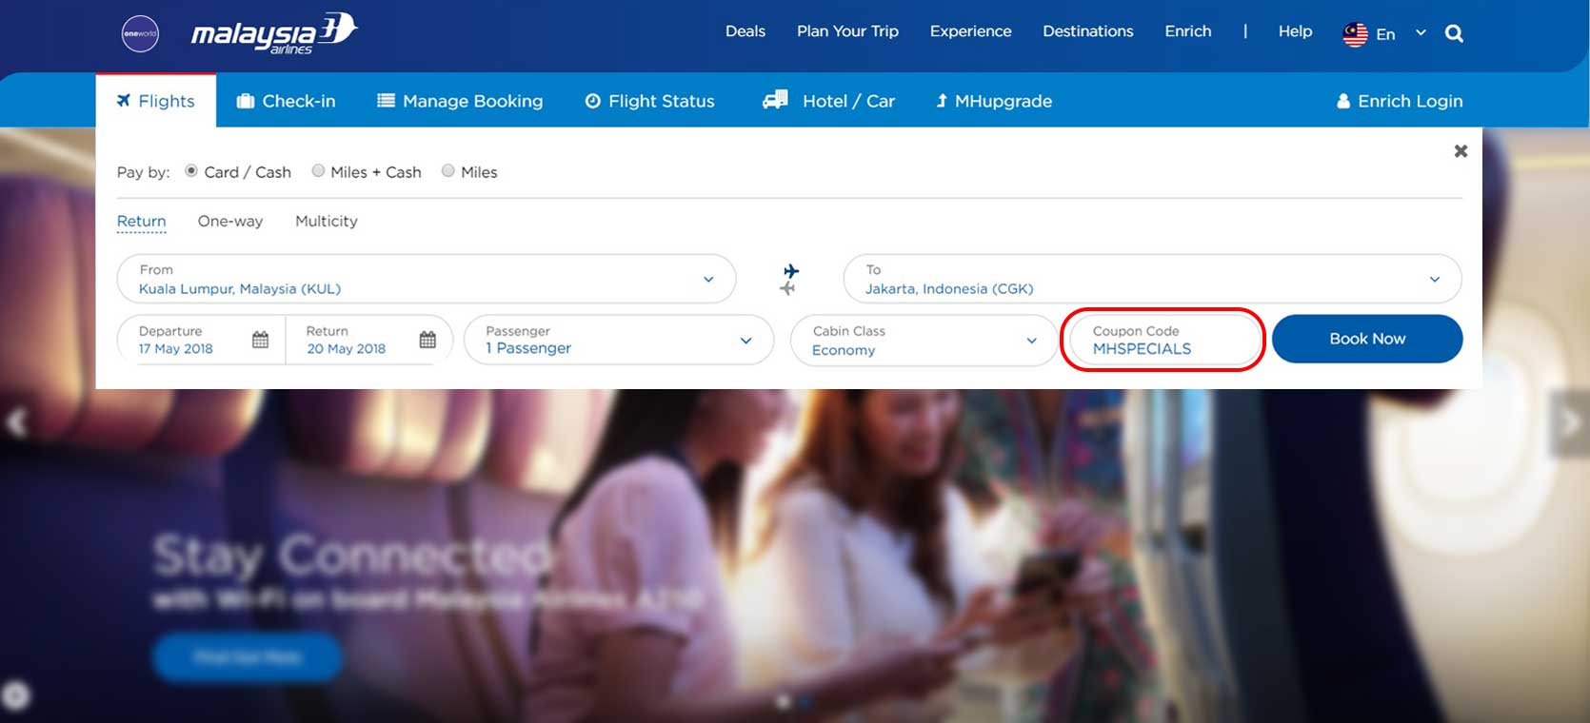Select the first carousel dot indicator
1590x723 pixels.
[783, 702]
